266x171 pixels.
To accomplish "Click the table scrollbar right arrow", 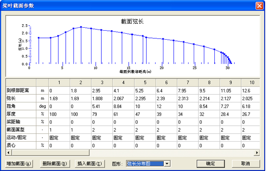I will (257, 152).
